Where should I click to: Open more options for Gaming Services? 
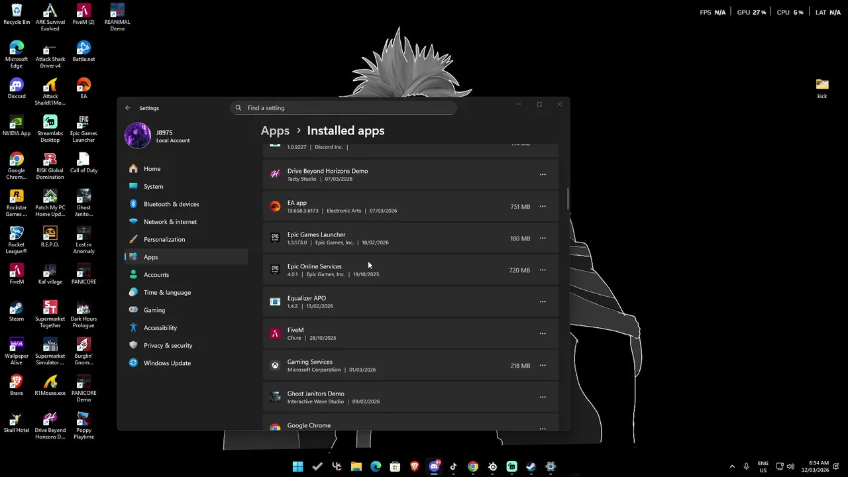[x=543, y=366]
